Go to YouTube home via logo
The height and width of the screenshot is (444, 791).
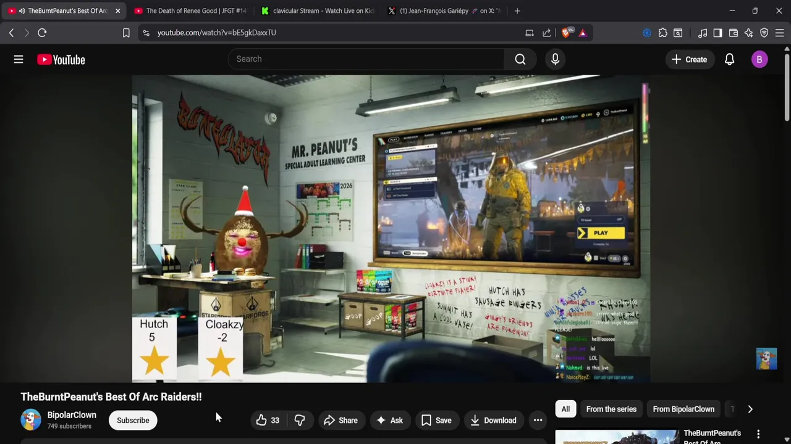(x=61, y=60)
